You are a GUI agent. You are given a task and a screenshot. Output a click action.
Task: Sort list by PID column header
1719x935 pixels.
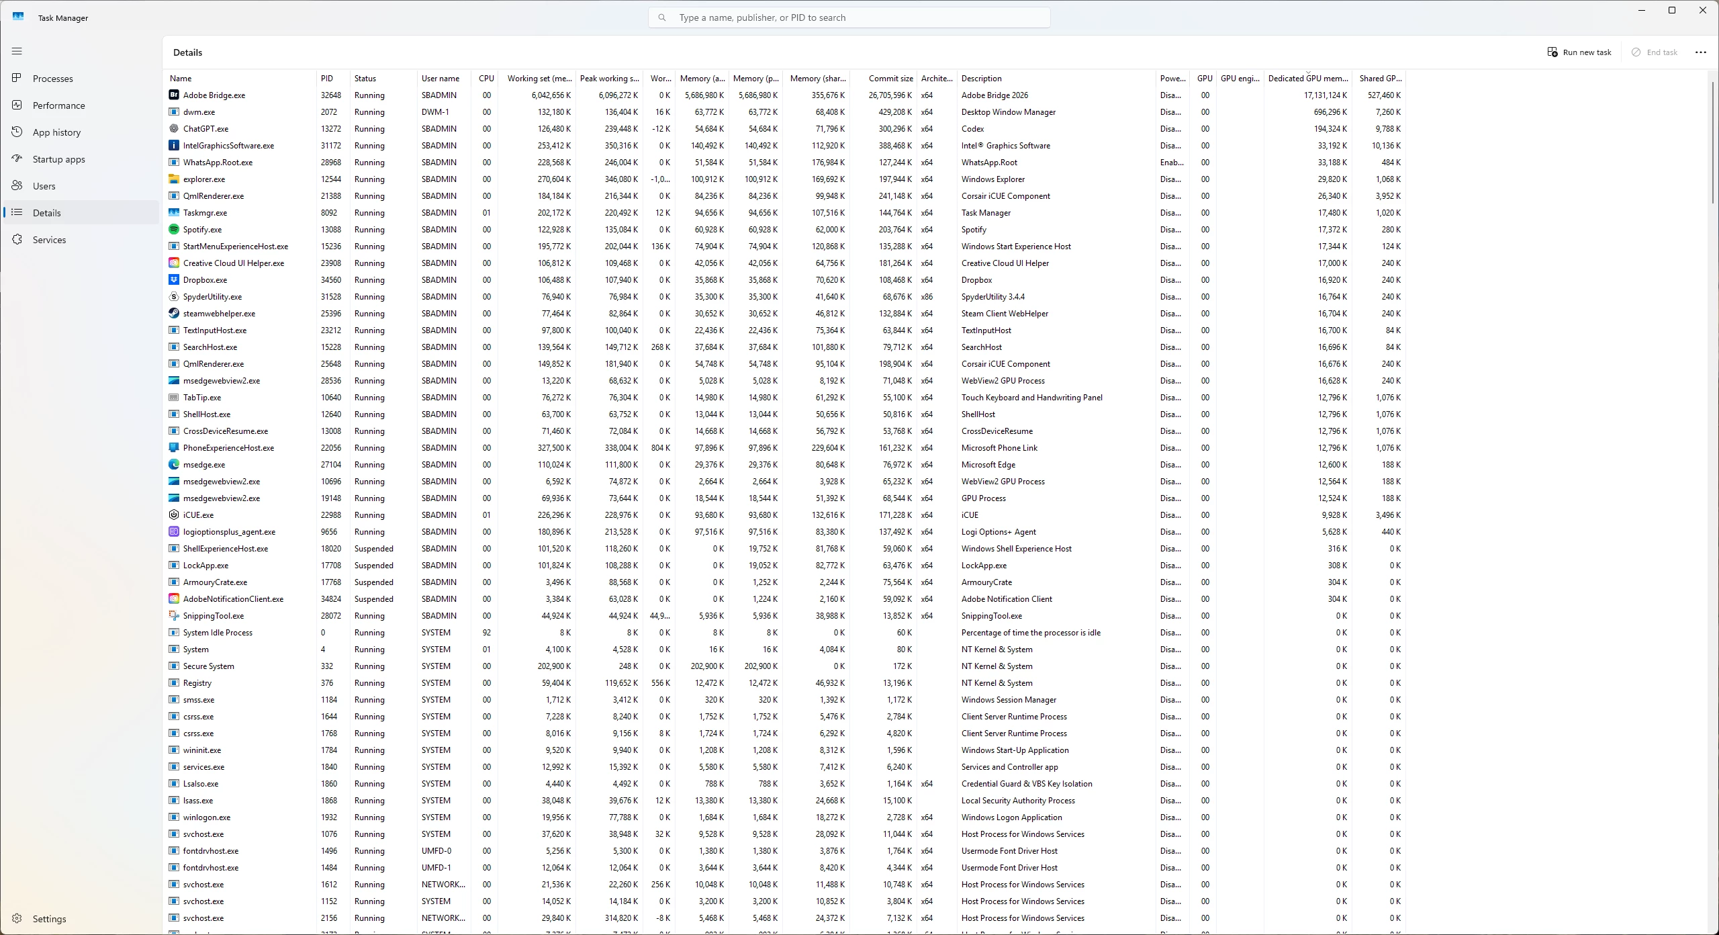[333, 79]
